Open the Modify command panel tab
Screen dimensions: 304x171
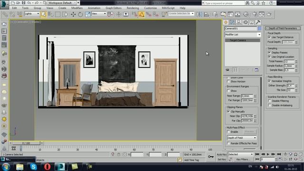click(x=232, y=22)
